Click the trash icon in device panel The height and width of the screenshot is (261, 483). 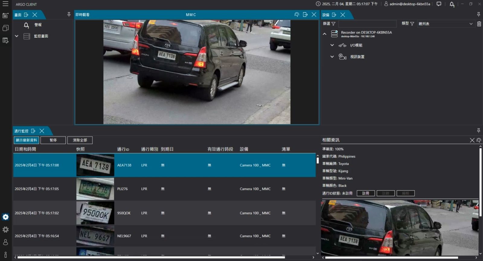coord(479,24)
